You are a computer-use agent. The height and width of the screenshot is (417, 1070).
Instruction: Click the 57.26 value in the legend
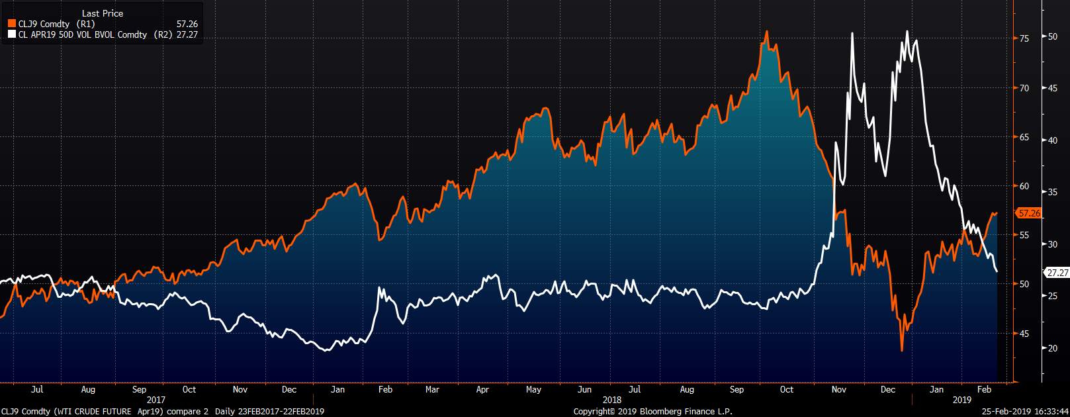(x=187, y=24)
